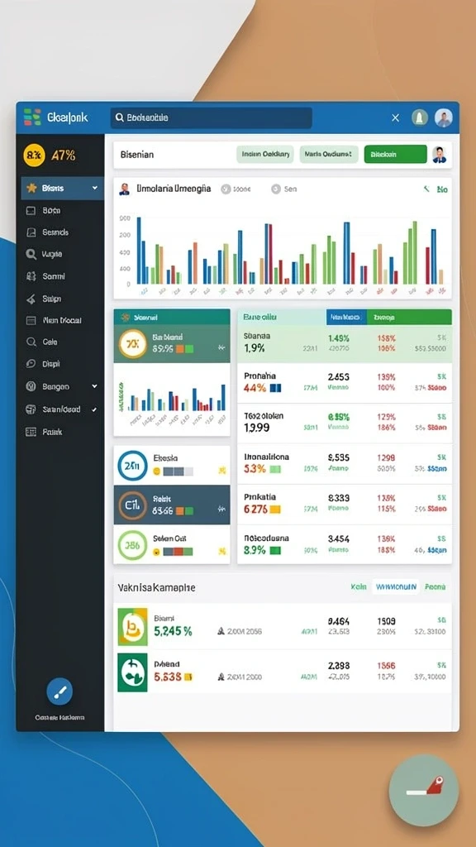This screenshot has width=476, height=847.
Task: Click the solid green button in top bar
Action: click(395, 154)
